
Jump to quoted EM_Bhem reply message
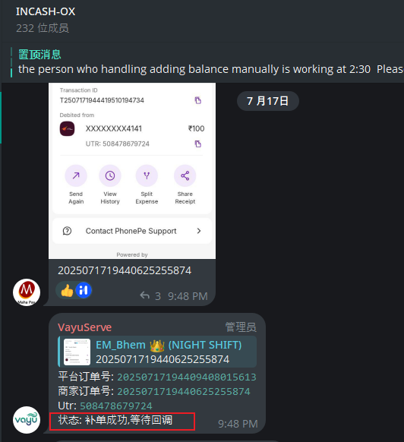157,352
